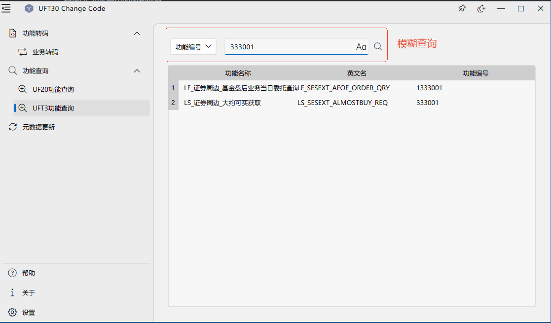The width and height of the screenshot is (551, 323).
Task: Toggle the hamburger navigation menu icon
Action: point(6,8)
